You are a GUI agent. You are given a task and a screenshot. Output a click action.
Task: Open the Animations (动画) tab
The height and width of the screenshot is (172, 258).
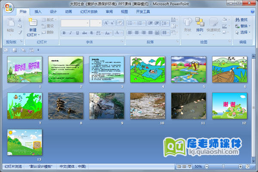coord(68,12)
